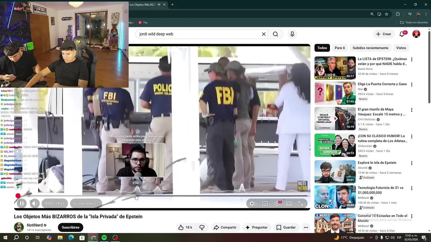This screenshot has height=242, width=431.
Task: Enter fullscreen mode in the player
Action: click(x=301, y=203)
